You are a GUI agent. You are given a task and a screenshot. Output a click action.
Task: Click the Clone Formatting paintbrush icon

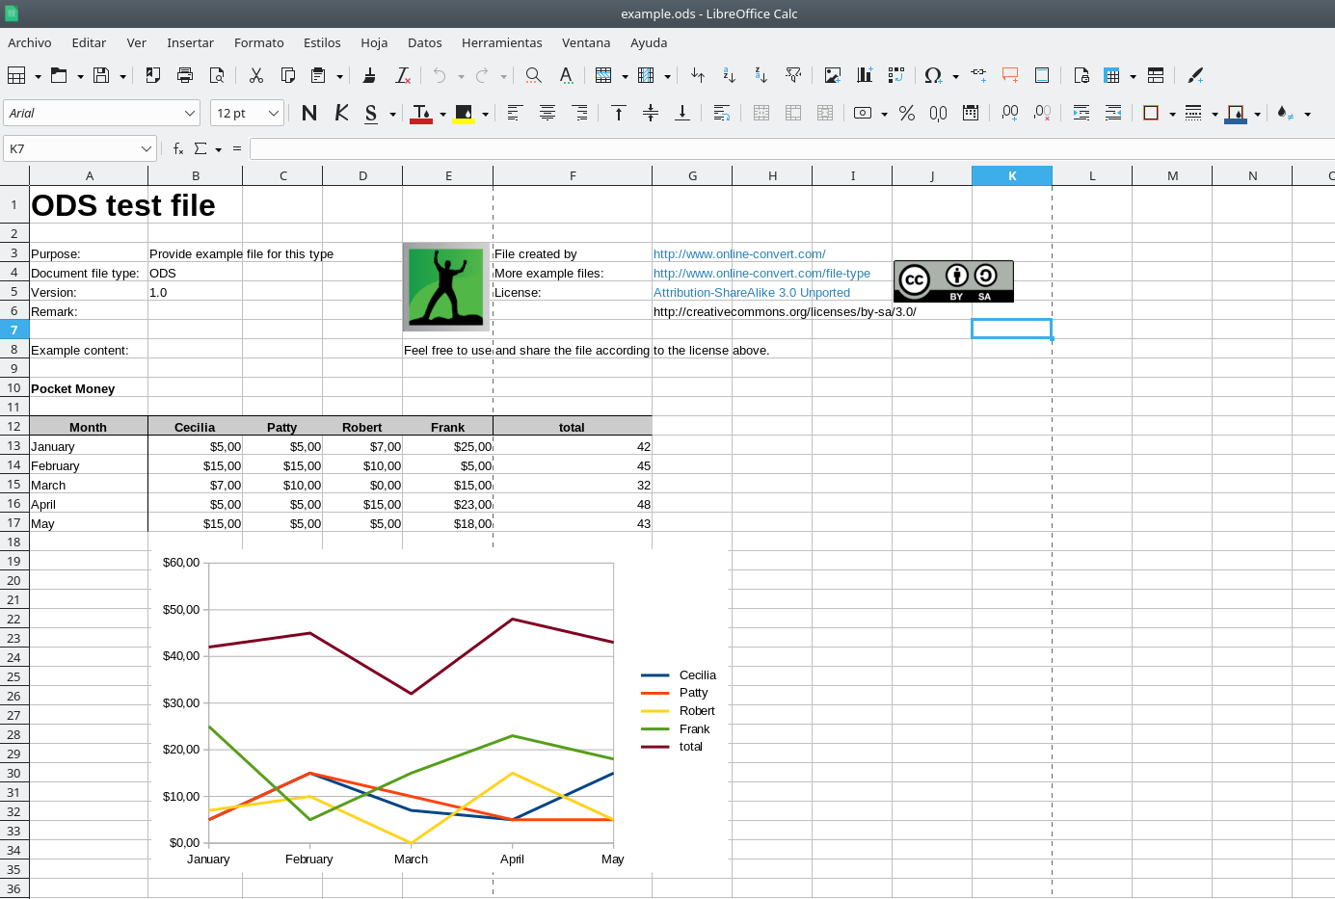pos(369,75)
